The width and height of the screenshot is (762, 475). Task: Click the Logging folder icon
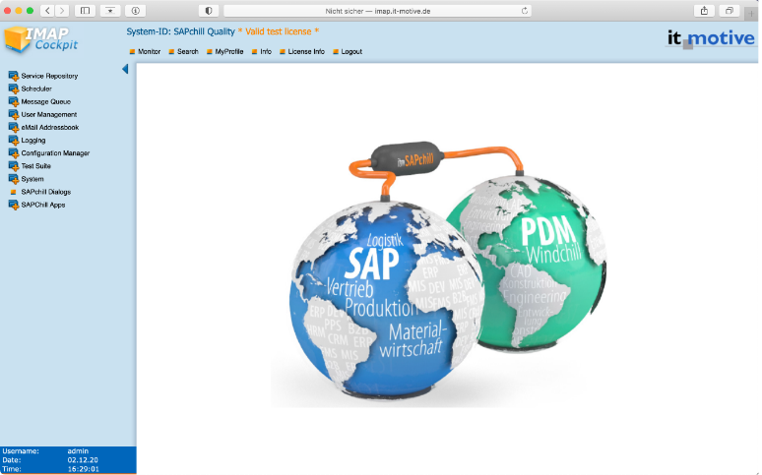(x=14, y=141)
